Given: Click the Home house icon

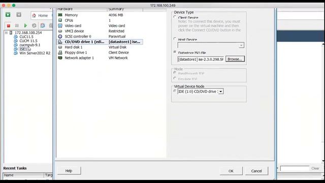Looking at the screenshot, I should (34, 16).
